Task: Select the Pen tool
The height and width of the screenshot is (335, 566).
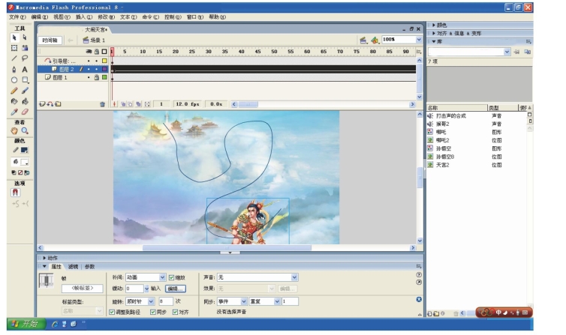Action: (x=14, y=69)
